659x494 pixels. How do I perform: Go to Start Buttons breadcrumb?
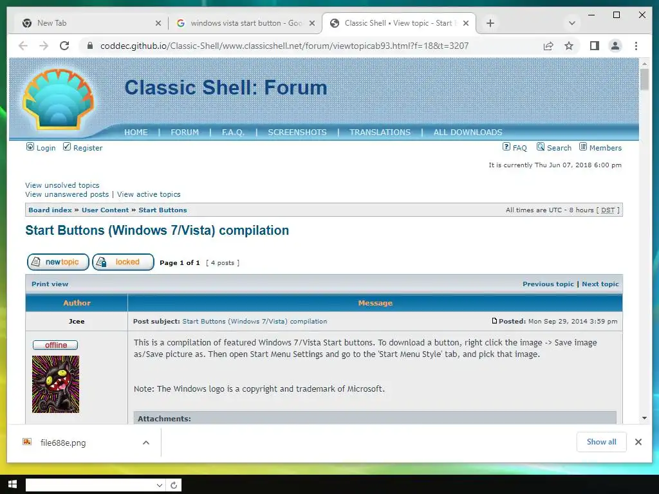pos(163,210)
